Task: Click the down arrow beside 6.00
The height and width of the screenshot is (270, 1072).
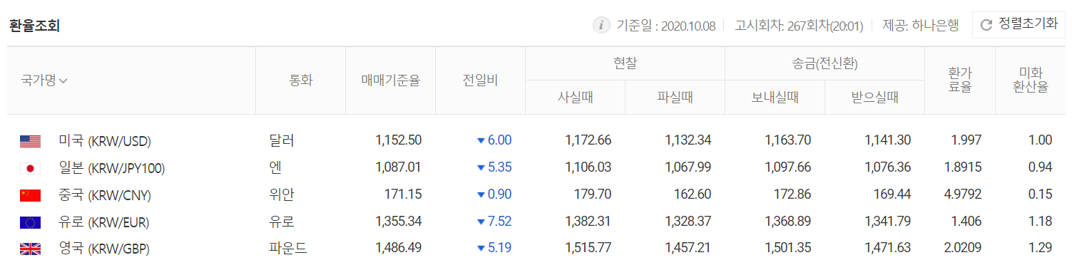Action: pyautogui.click(x=481, y=141)
